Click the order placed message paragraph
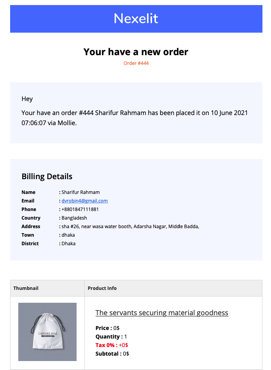This screenshot has height=370, width=271. tap(135, 118)
